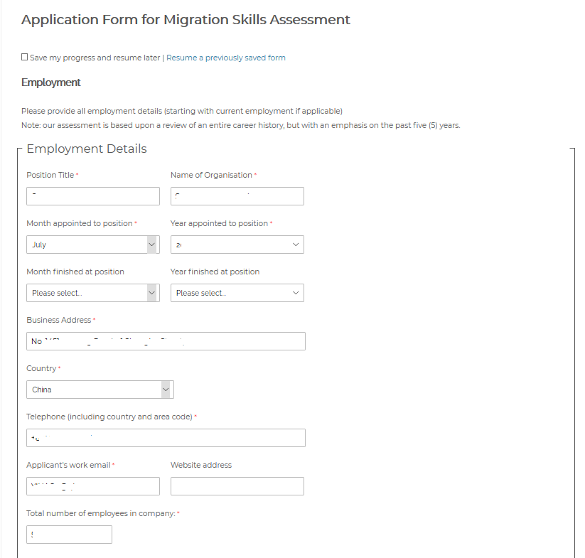
Task: Open the 'Resume a previously saved form' link
Action: point(225,58)
